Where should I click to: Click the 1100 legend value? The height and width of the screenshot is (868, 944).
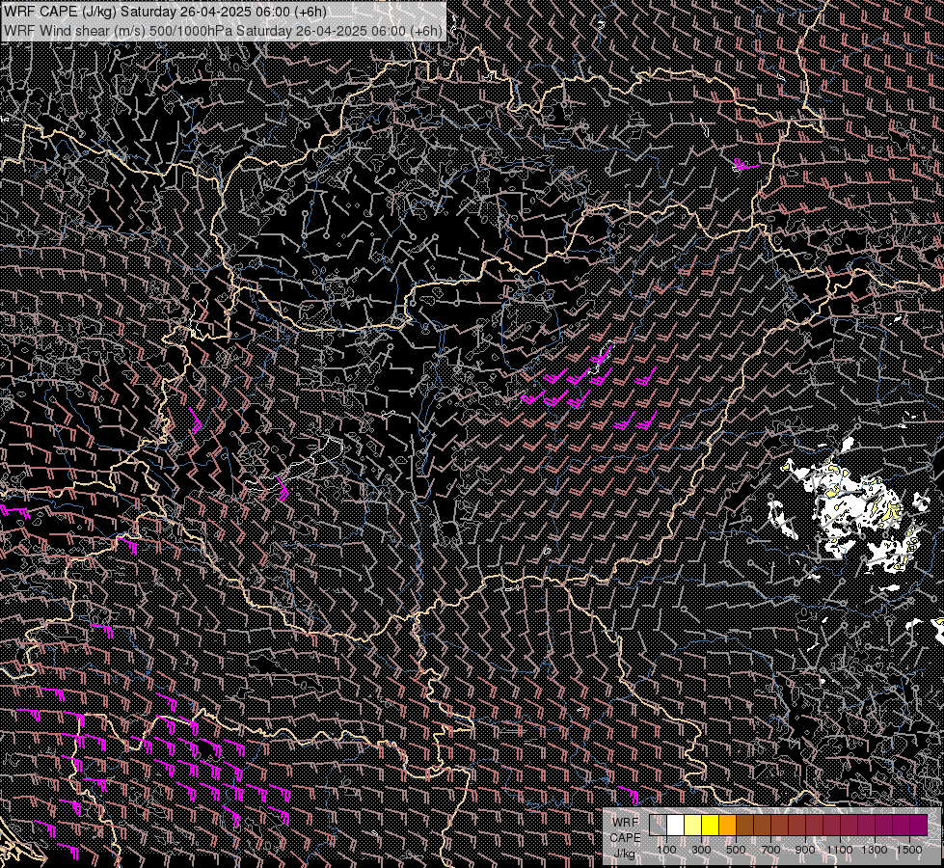pyautogui.click(x=840, y=850)
